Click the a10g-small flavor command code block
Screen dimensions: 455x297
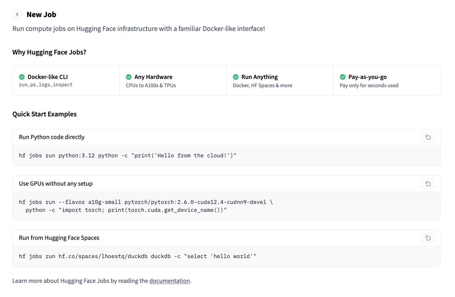point(146,206)
